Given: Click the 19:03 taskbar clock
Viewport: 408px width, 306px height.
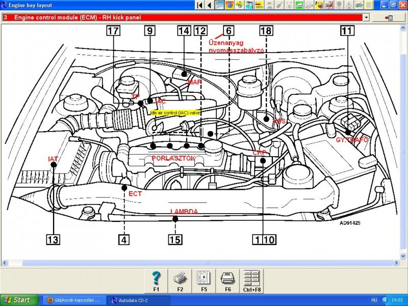Looking at the screenshot, I should [397, 300].
